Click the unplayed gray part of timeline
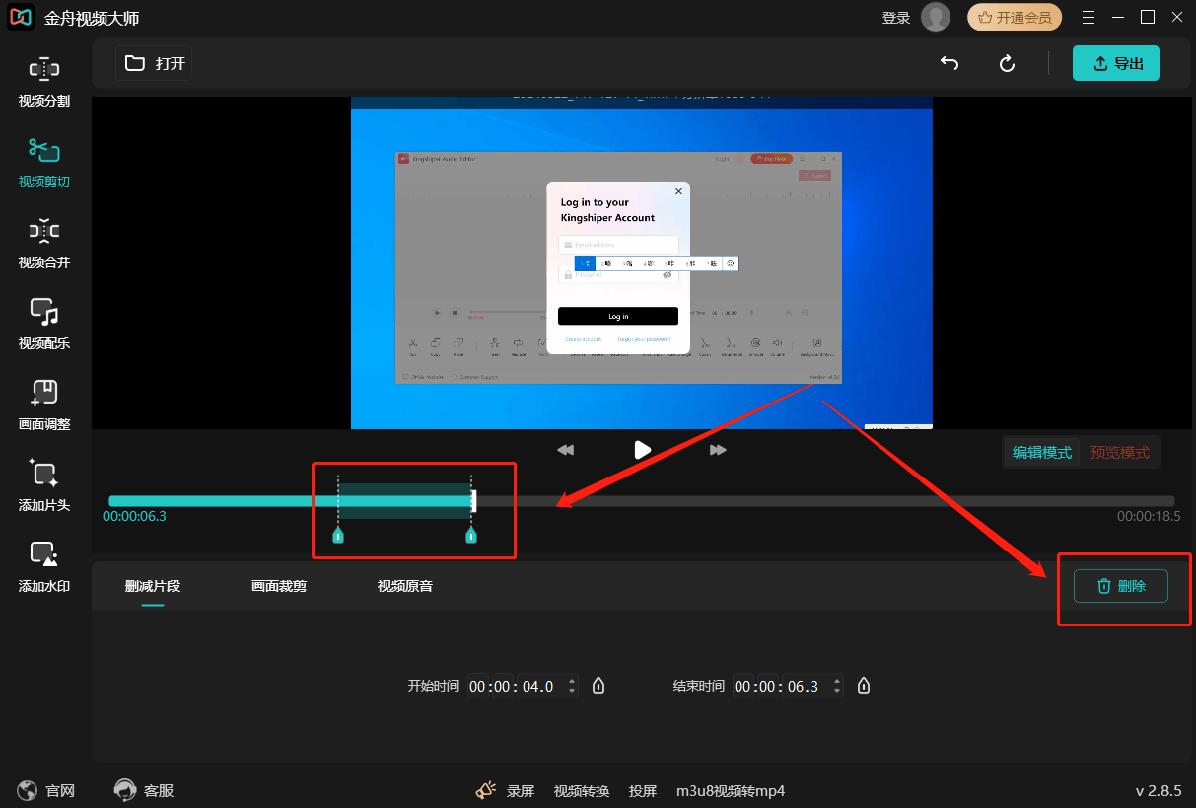Image resolution: width=1196 pixels, height=808 pixels. click(x=825, y=501)
